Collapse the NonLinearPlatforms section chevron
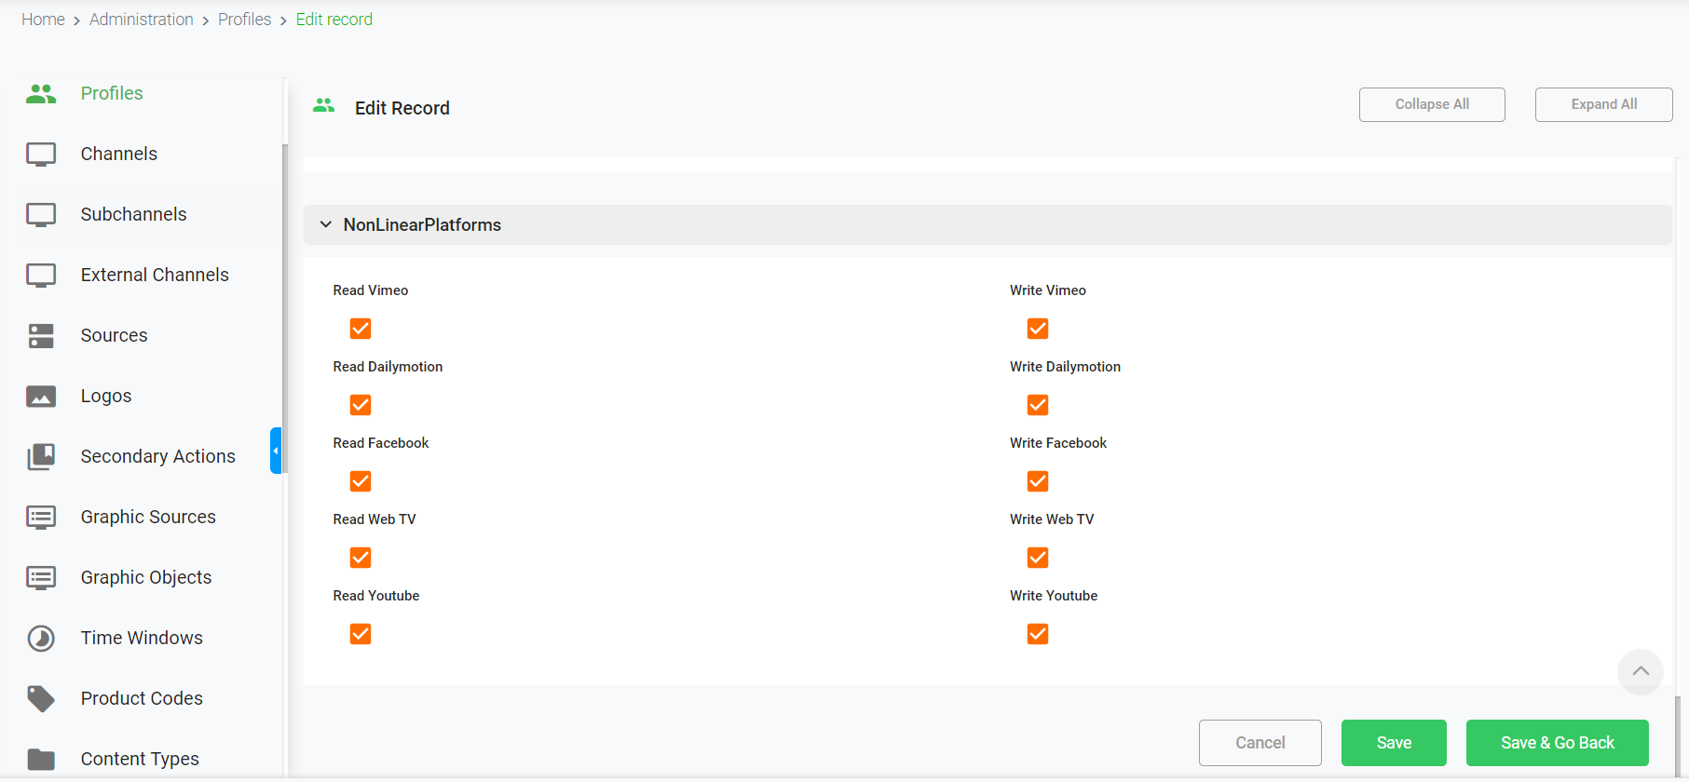 click(x=326, y=224)
